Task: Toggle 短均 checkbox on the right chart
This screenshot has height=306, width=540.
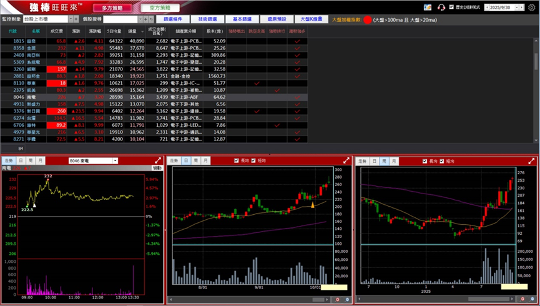Action: tap(442, 160)
